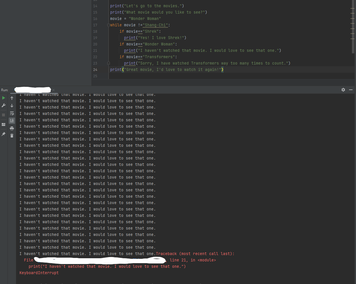This screenshot has width=356, height=284.
Task: Click the Restore Layout icon in the Run panel
Action: tap(3, 124)
